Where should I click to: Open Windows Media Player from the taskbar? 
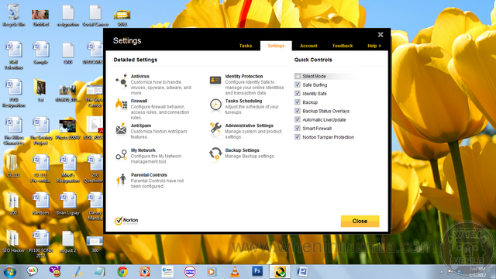tap(212, 271)
